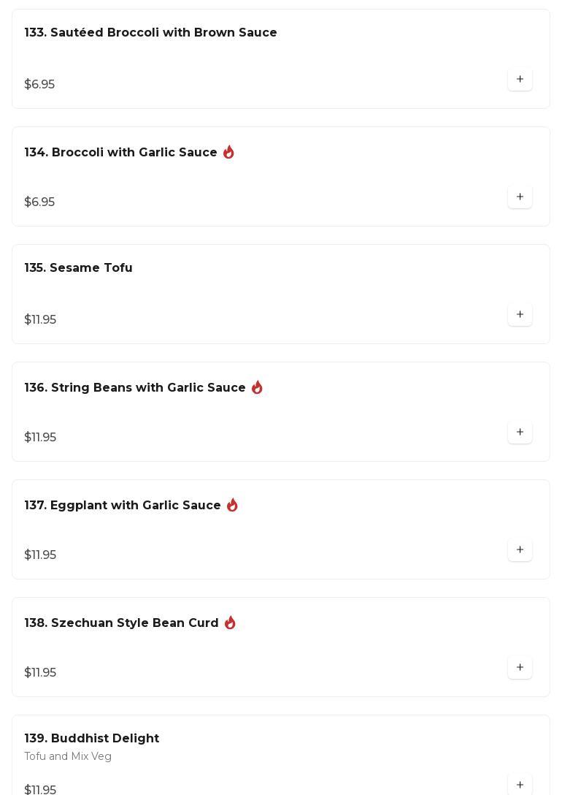
Task: Click spicy icon beside String Beans item
Action: 257,387
